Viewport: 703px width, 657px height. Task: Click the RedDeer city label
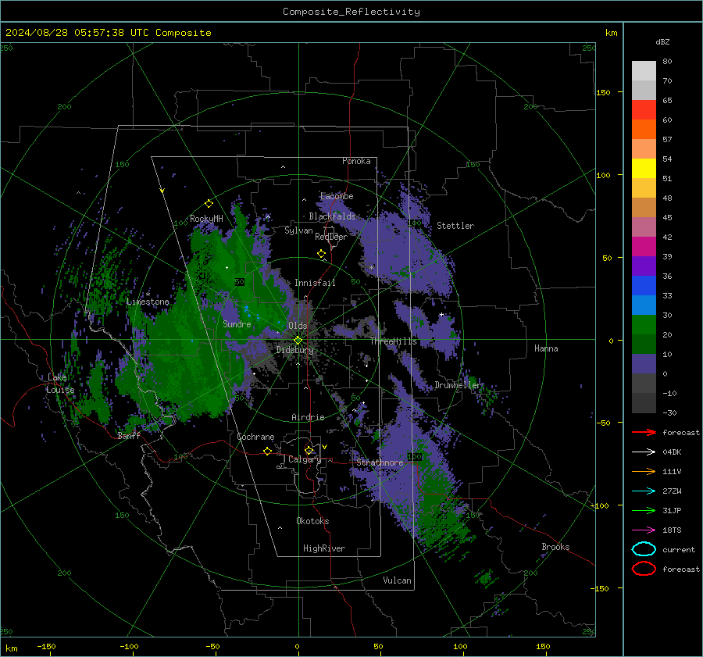click(x=331, y=237)
